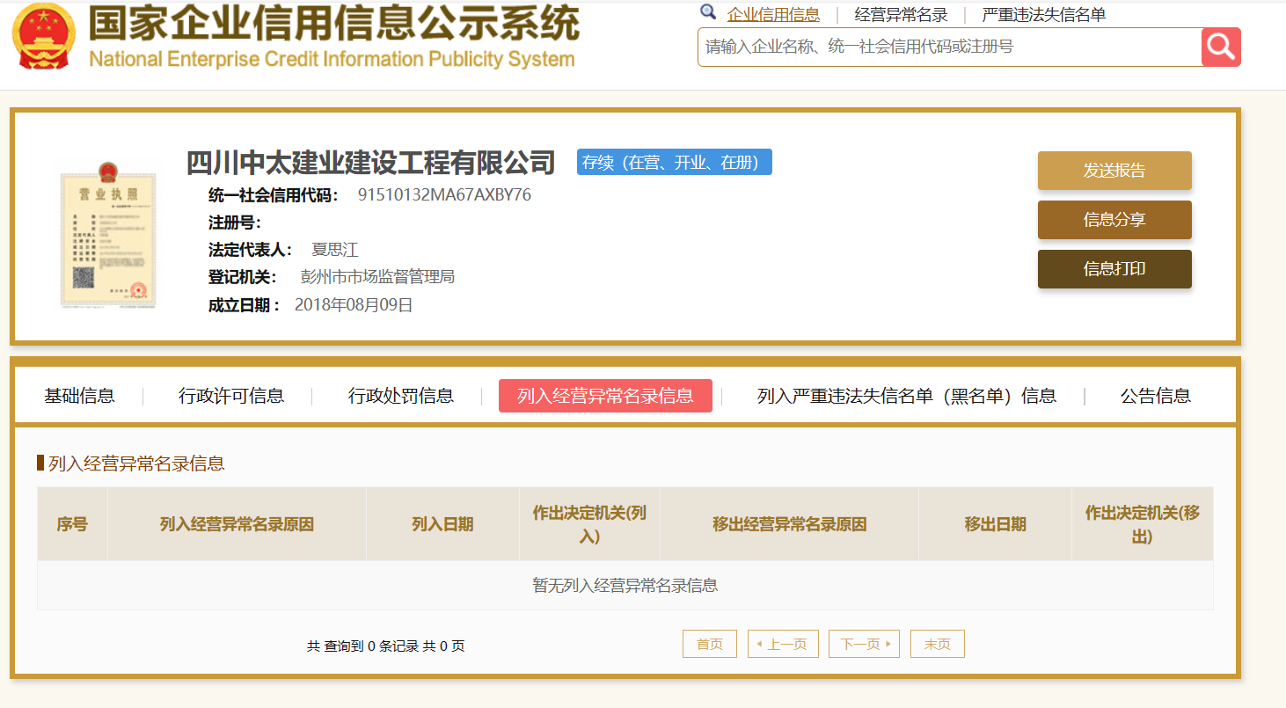Click establishment date 2018年08月09日

point(354,305)
